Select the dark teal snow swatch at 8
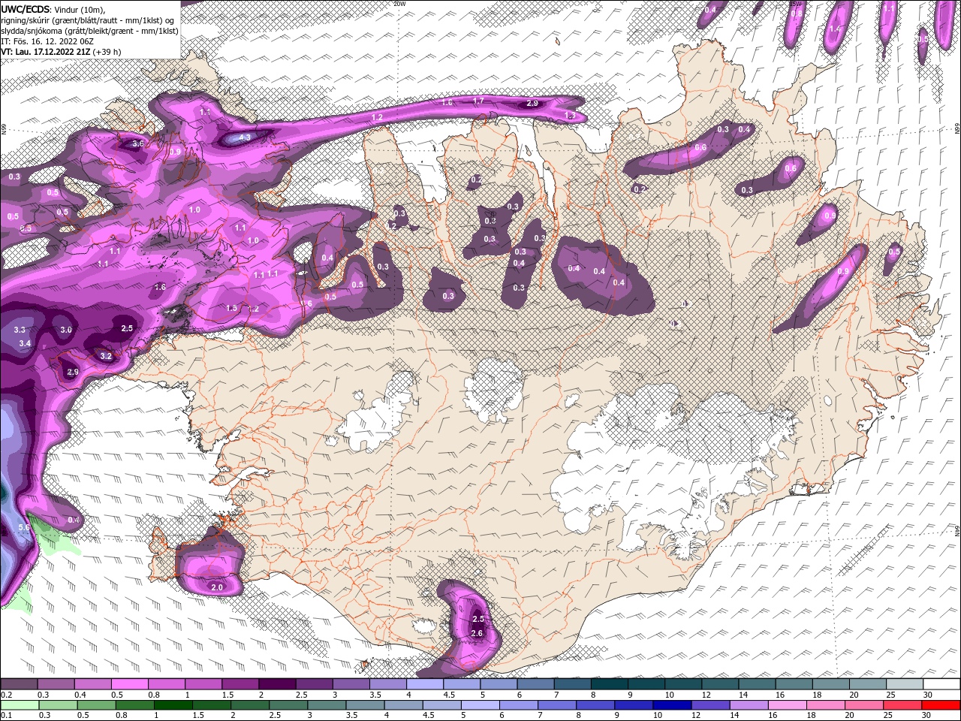The image size is (961, 721). [610, 684]
